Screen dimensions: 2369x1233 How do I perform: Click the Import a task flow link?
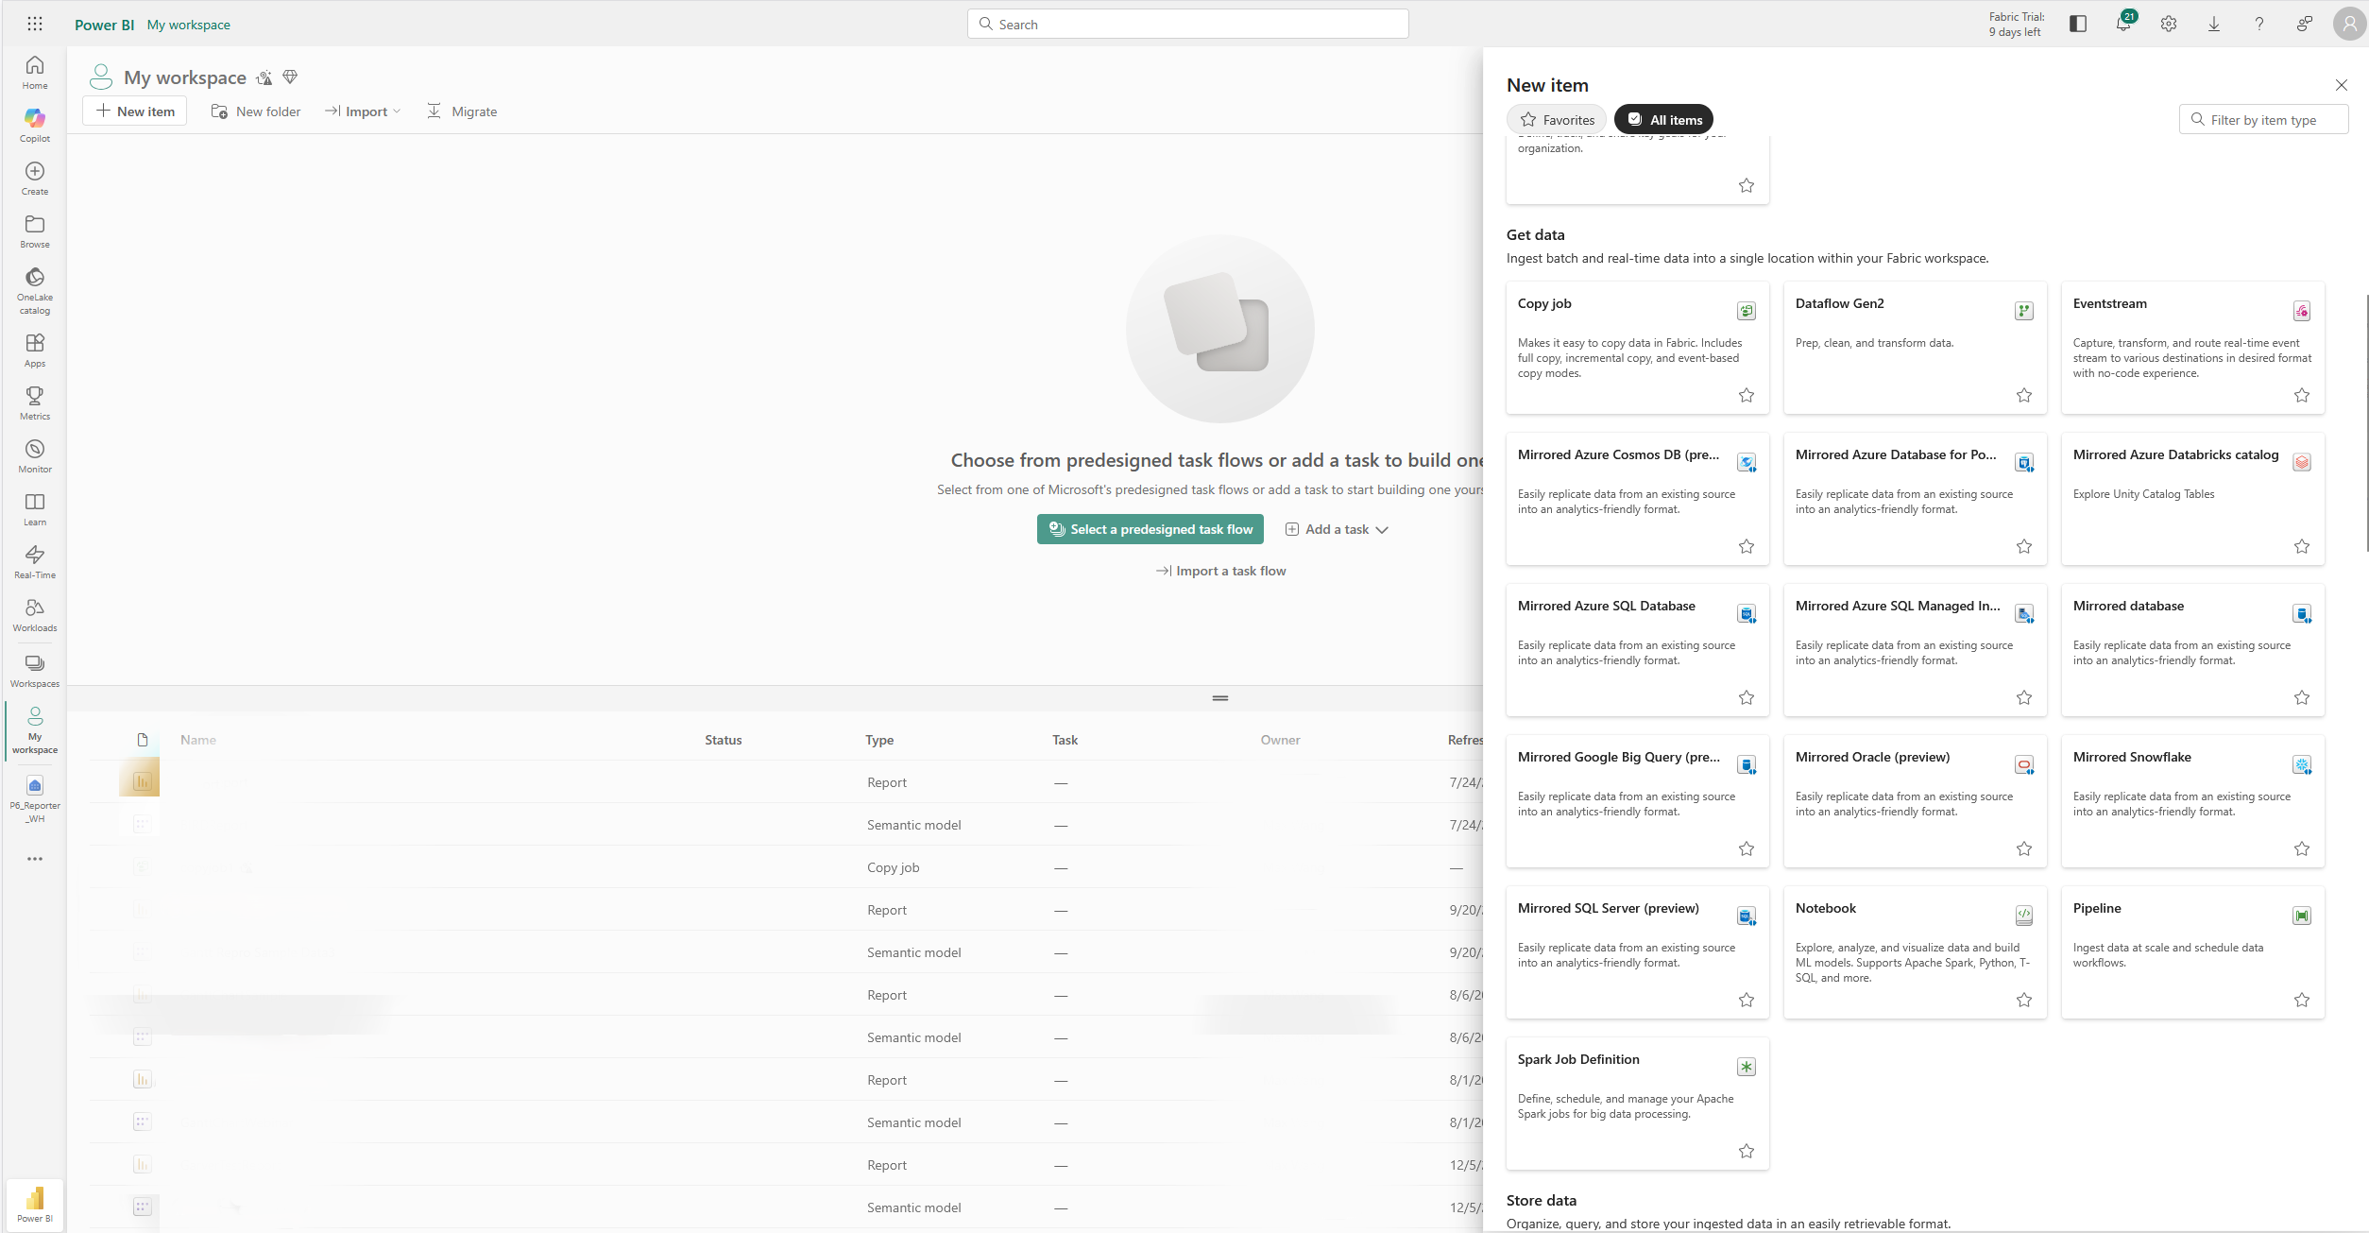point(1220,571)
